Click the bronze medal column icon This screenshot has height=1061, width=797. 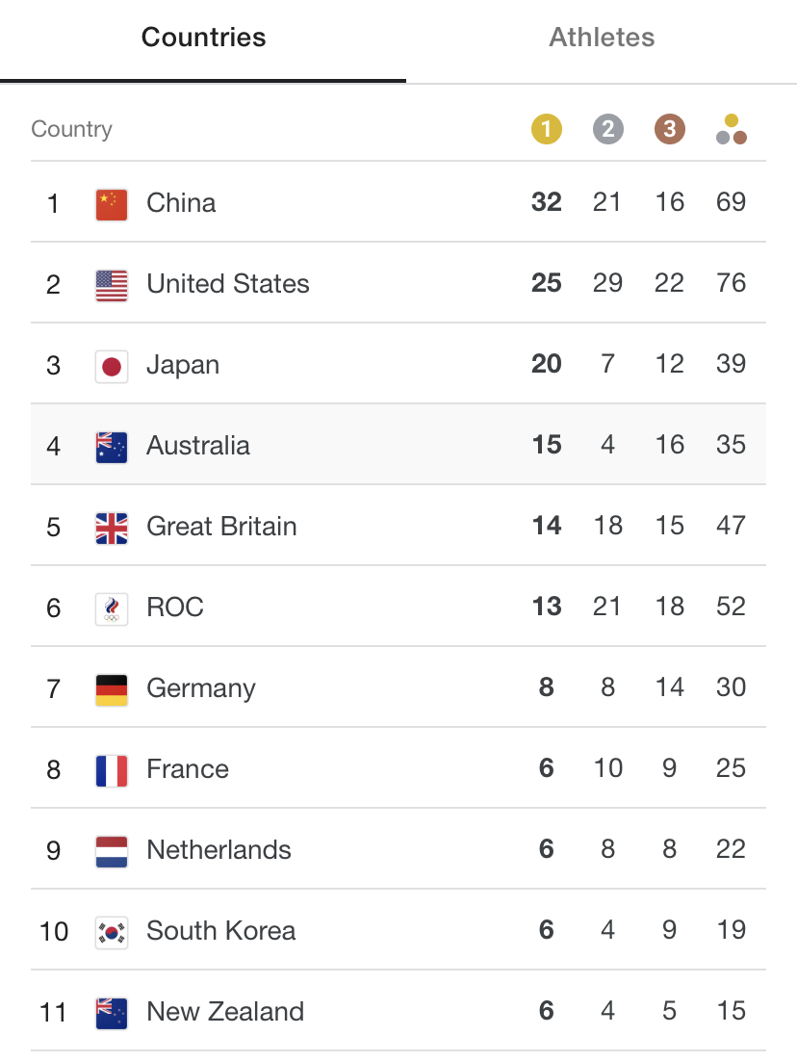[669, 129]
